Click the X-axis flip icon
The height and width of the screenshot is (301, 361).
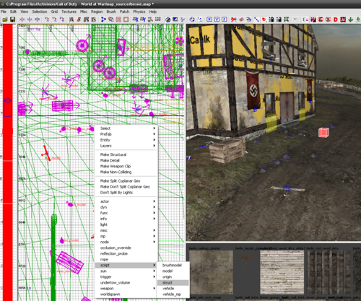pos(22,19)
